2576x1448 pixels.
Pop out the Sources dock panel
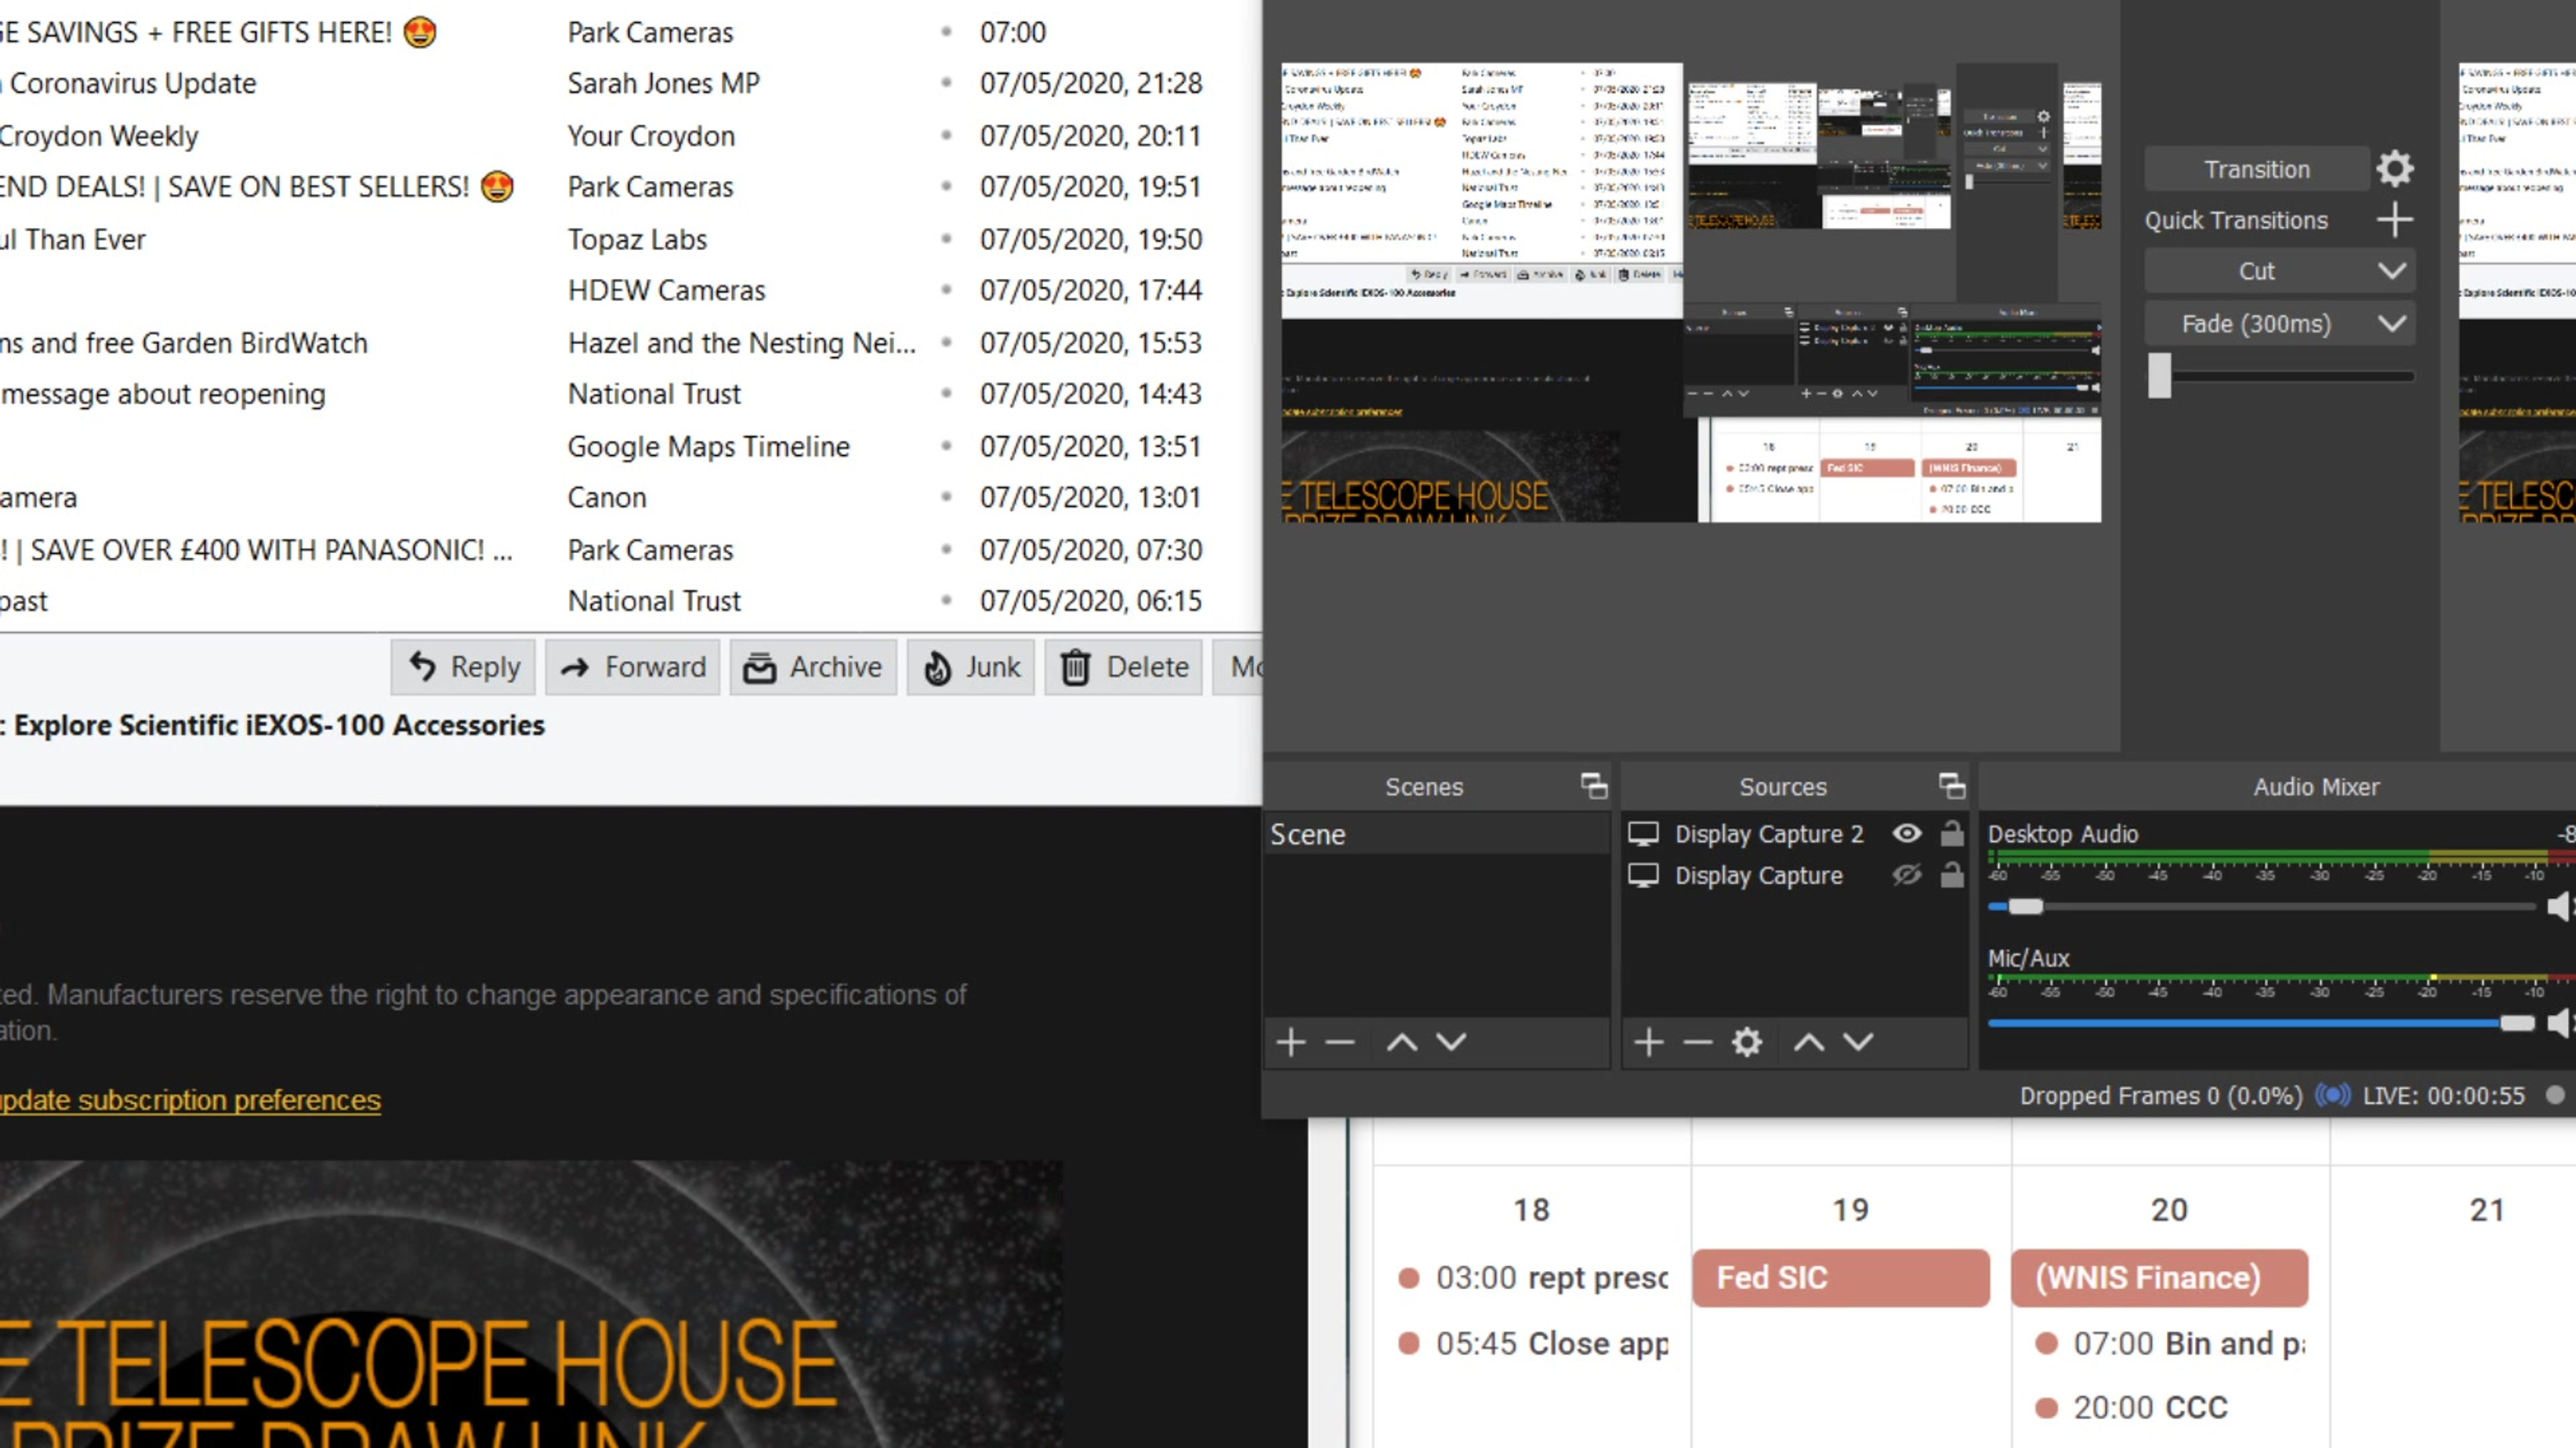coord(1952,786)
